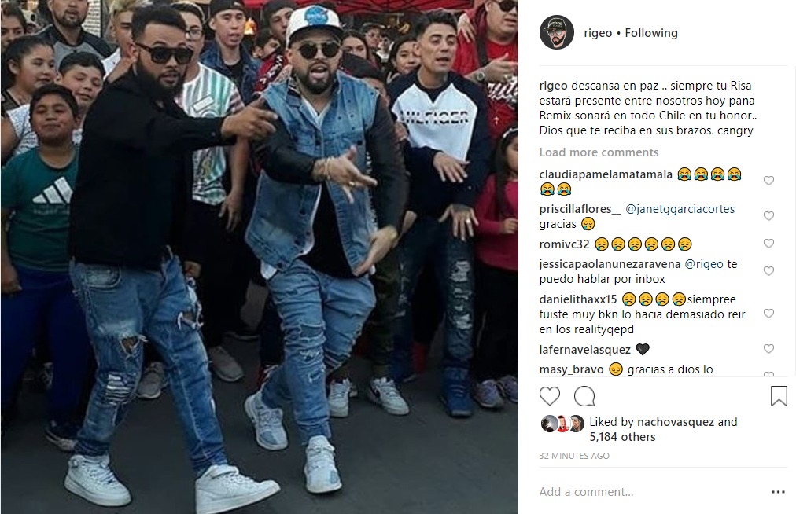Viewport: 796px width, 514px height.
Task: Open rigeo's profile avatar picture
Action: click(556, 32)
